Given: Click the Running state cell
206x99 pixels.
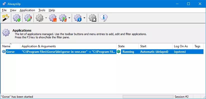Looking at the screenshot, I should click(x=128, y=52).
